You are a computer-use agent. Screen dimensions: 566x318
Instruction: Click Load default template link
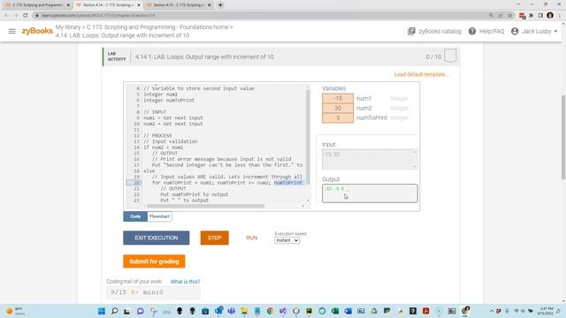[421, 74]
